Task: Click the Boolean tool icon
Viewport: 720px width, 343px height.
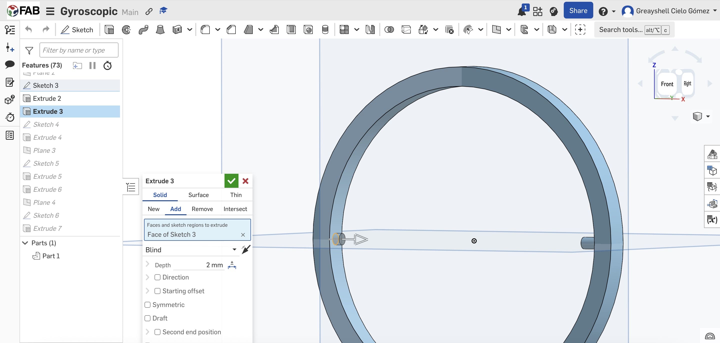Action: tap(389, 30)
